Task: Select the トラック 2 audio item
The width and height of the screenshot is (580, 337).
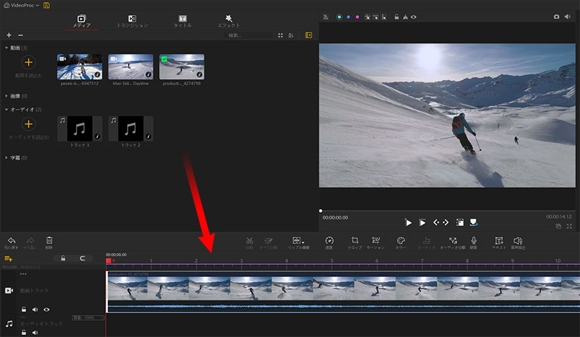Action: pyautogui.click(x=130, y=129)
